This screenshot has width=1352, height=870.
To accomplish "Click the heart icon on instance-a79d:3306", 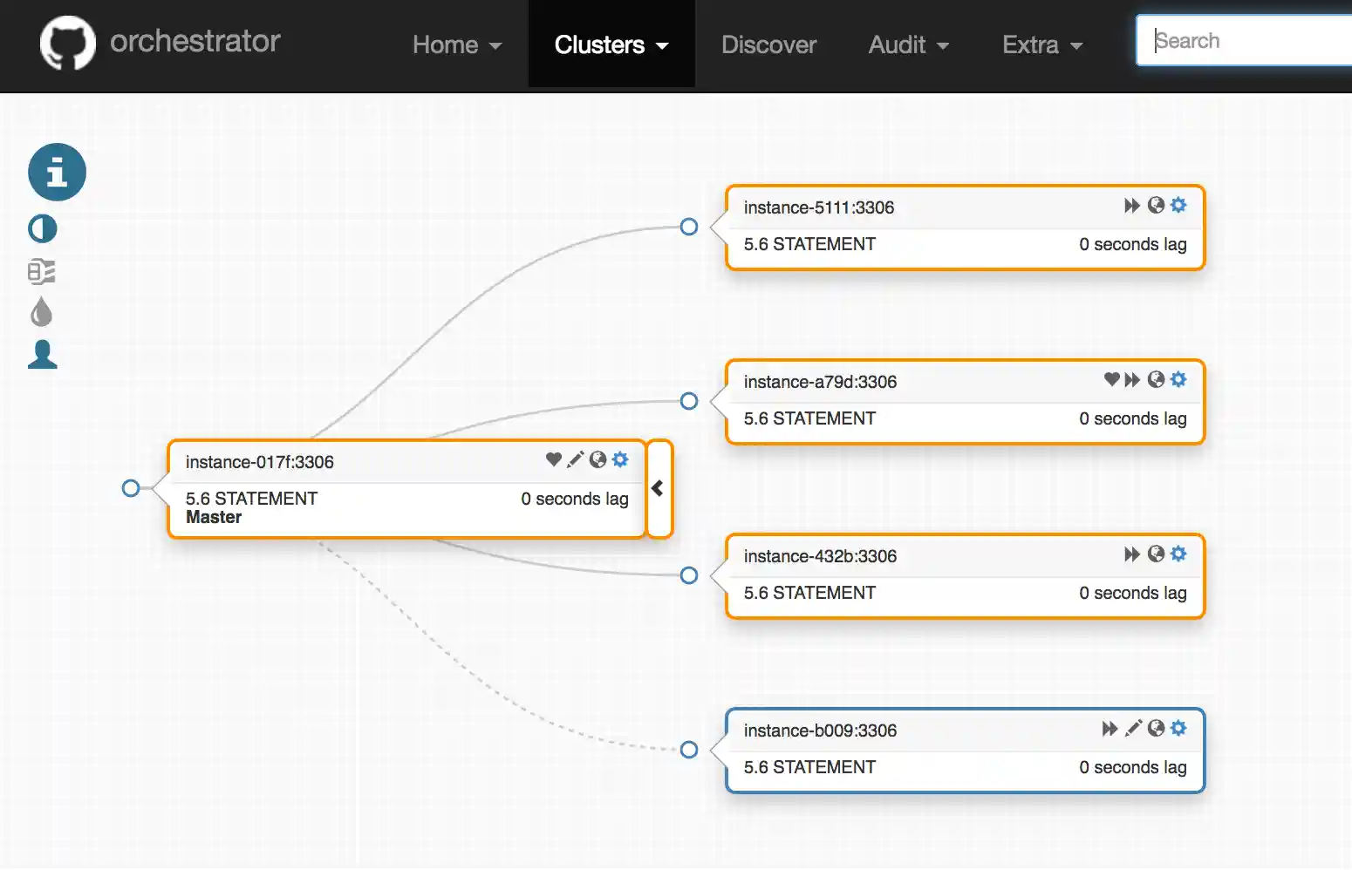I will point(1110,380).
